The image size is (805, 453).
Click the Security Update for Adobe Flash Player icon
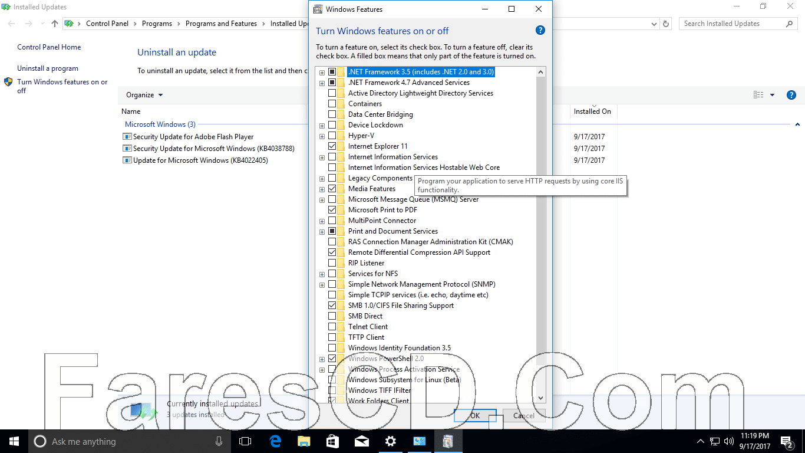click(x=127, y=136)
